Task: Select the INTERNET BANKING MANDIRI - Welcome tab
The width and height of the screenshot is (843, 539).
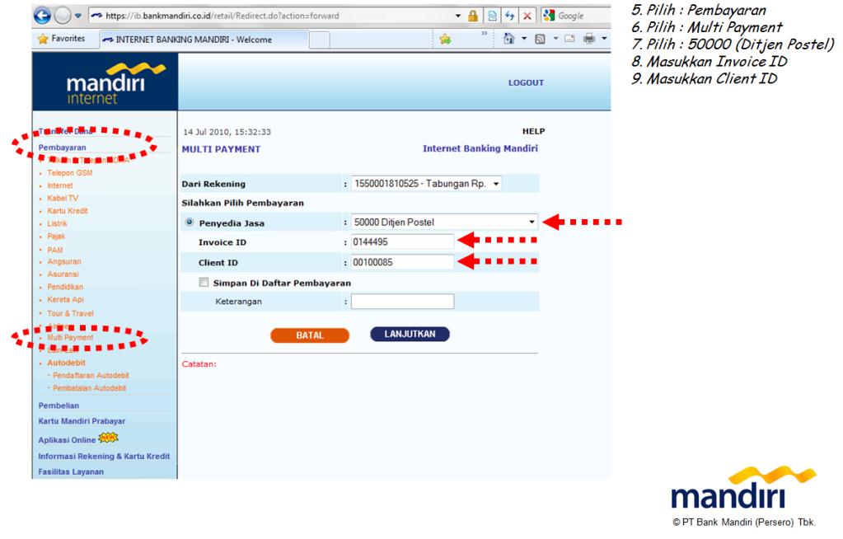Action: 204,40
